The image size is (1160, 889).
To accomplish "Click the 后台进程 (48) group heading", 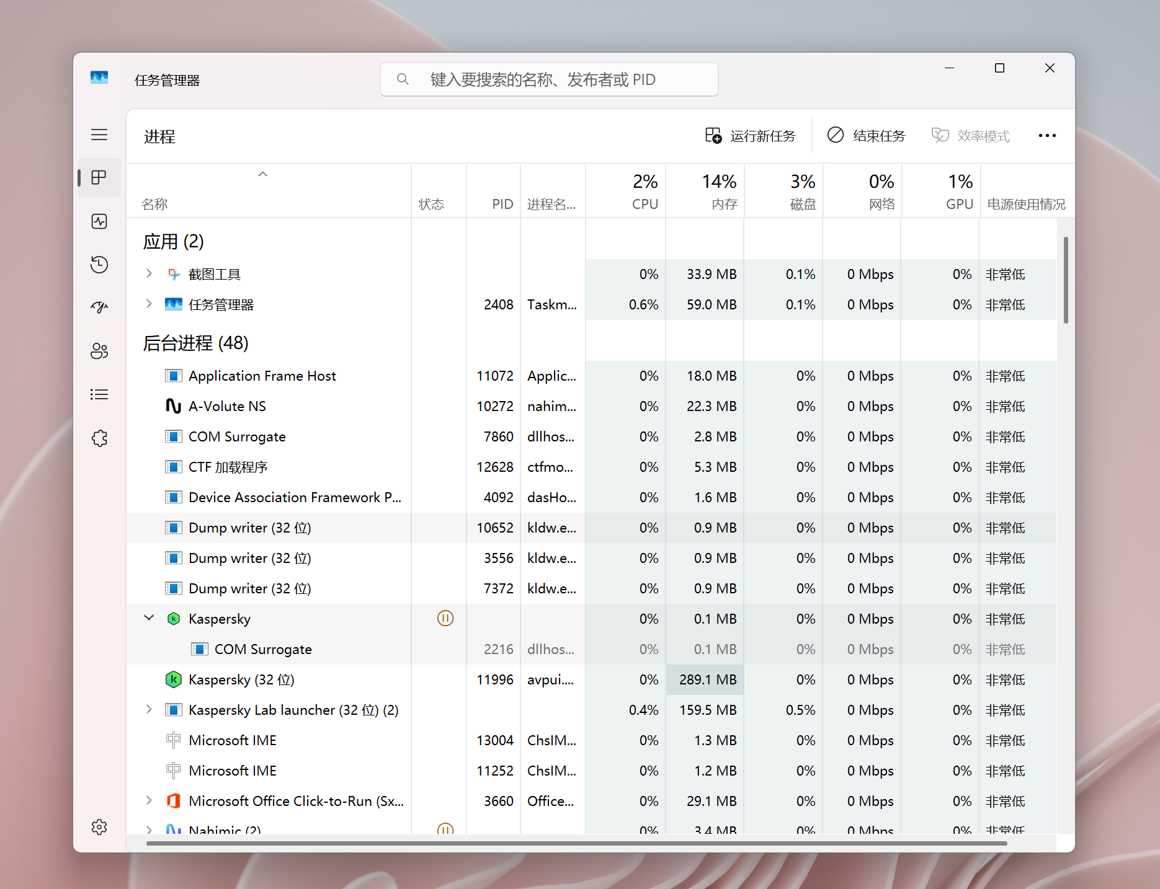I will pyautogui.click(x=195, y=343).
